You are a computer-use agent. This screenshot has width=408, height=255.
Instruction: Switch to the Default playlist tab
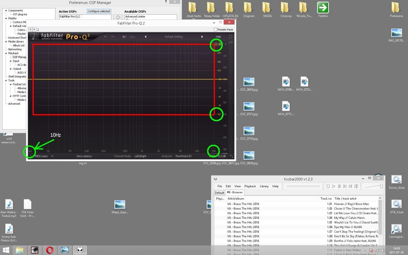coord(219,193)
